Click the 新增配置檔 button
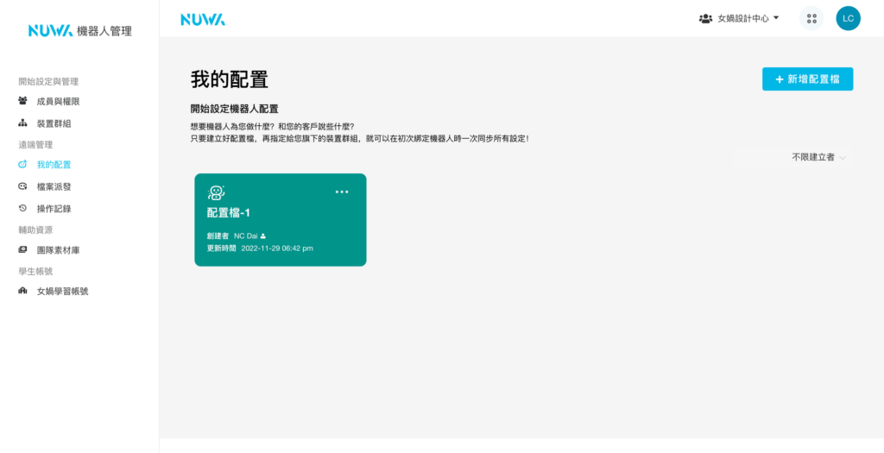The width and height of the screenshot is (884, 453). pyautogui.click(x=807, y=79)
